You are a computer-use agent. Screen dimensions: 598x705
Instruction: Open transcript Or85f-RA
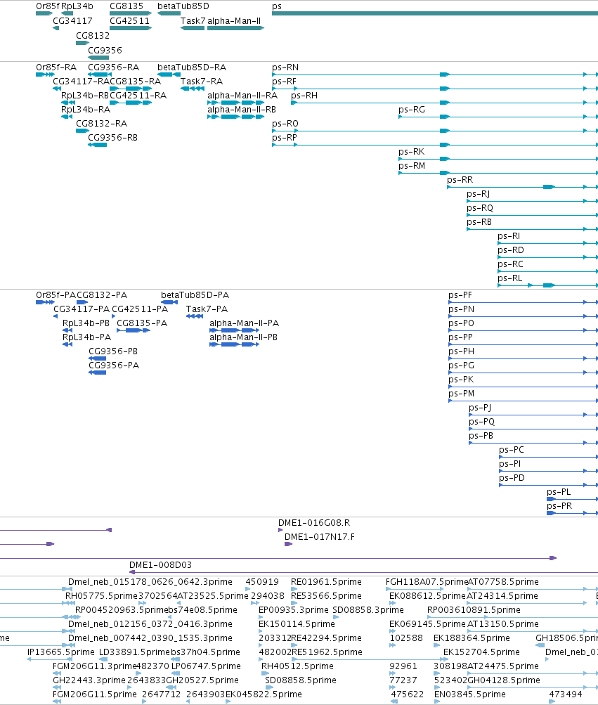pyautogui.click(x=56, y=67)
